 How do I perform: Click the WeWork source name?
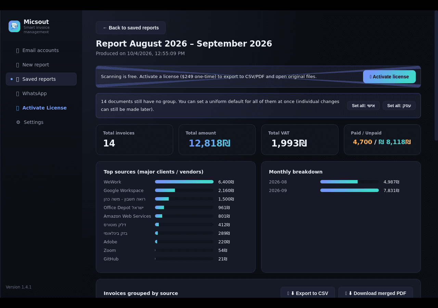[x=112, y=182]
